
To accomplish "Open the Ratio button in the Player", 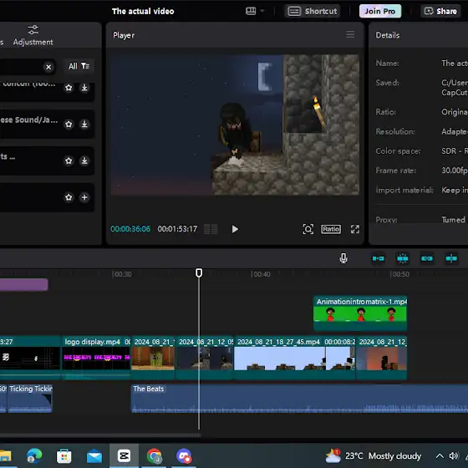I will [331, 229].
